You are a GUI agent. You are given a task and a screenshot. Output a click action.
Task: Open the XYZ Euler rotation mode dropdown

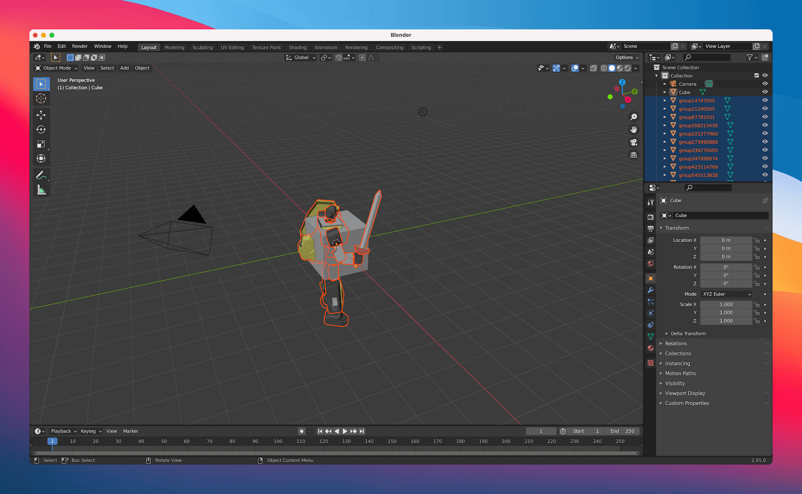[726, 294]
